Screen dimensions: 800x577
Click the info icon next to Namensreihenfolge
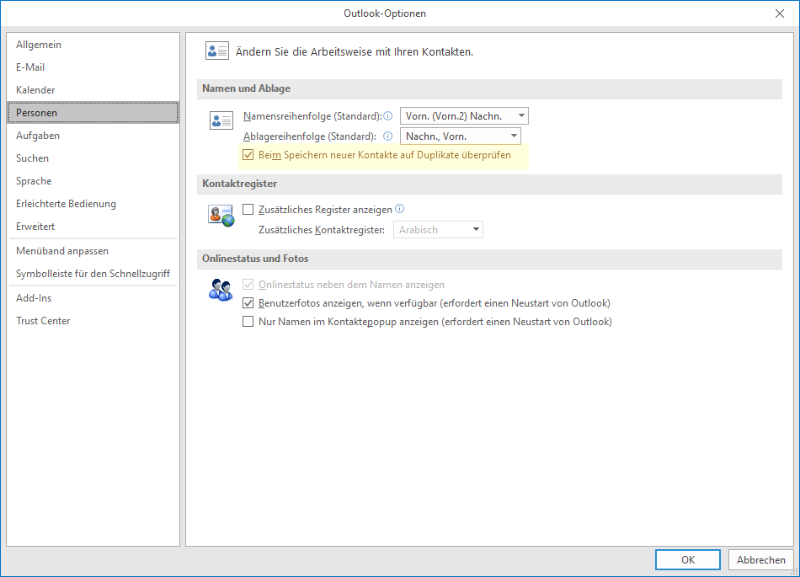(388, 115)
